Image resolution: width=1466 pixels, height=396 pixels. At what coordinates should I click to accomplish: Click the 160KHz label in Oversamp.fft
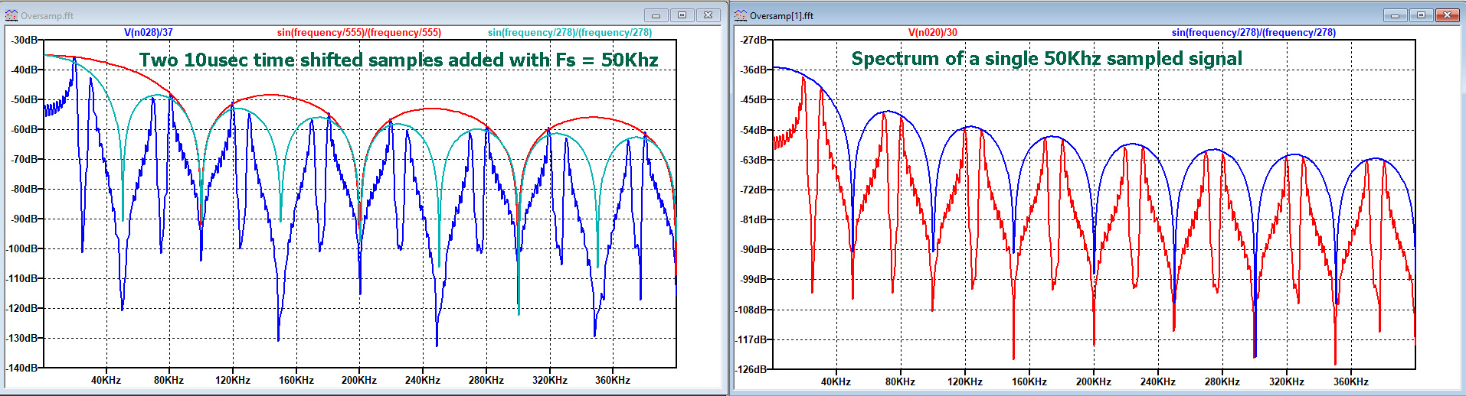click(296, 380)
